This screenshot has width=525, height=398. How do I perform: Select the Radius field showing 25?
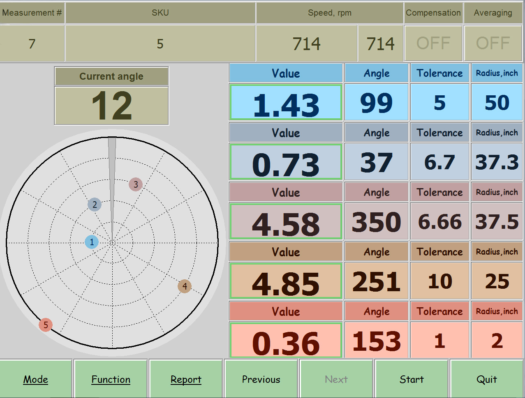pos(497,281)
